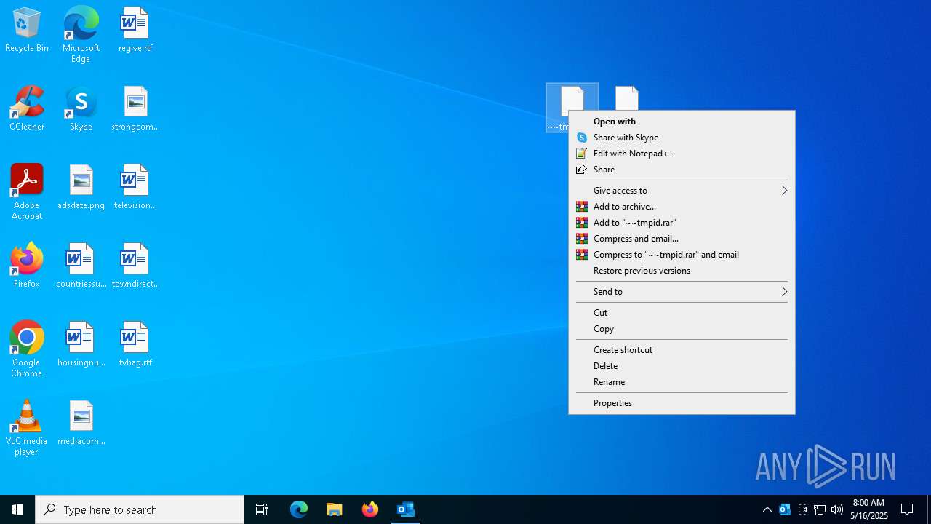Expand the Send to submenu

pos(682,292)
